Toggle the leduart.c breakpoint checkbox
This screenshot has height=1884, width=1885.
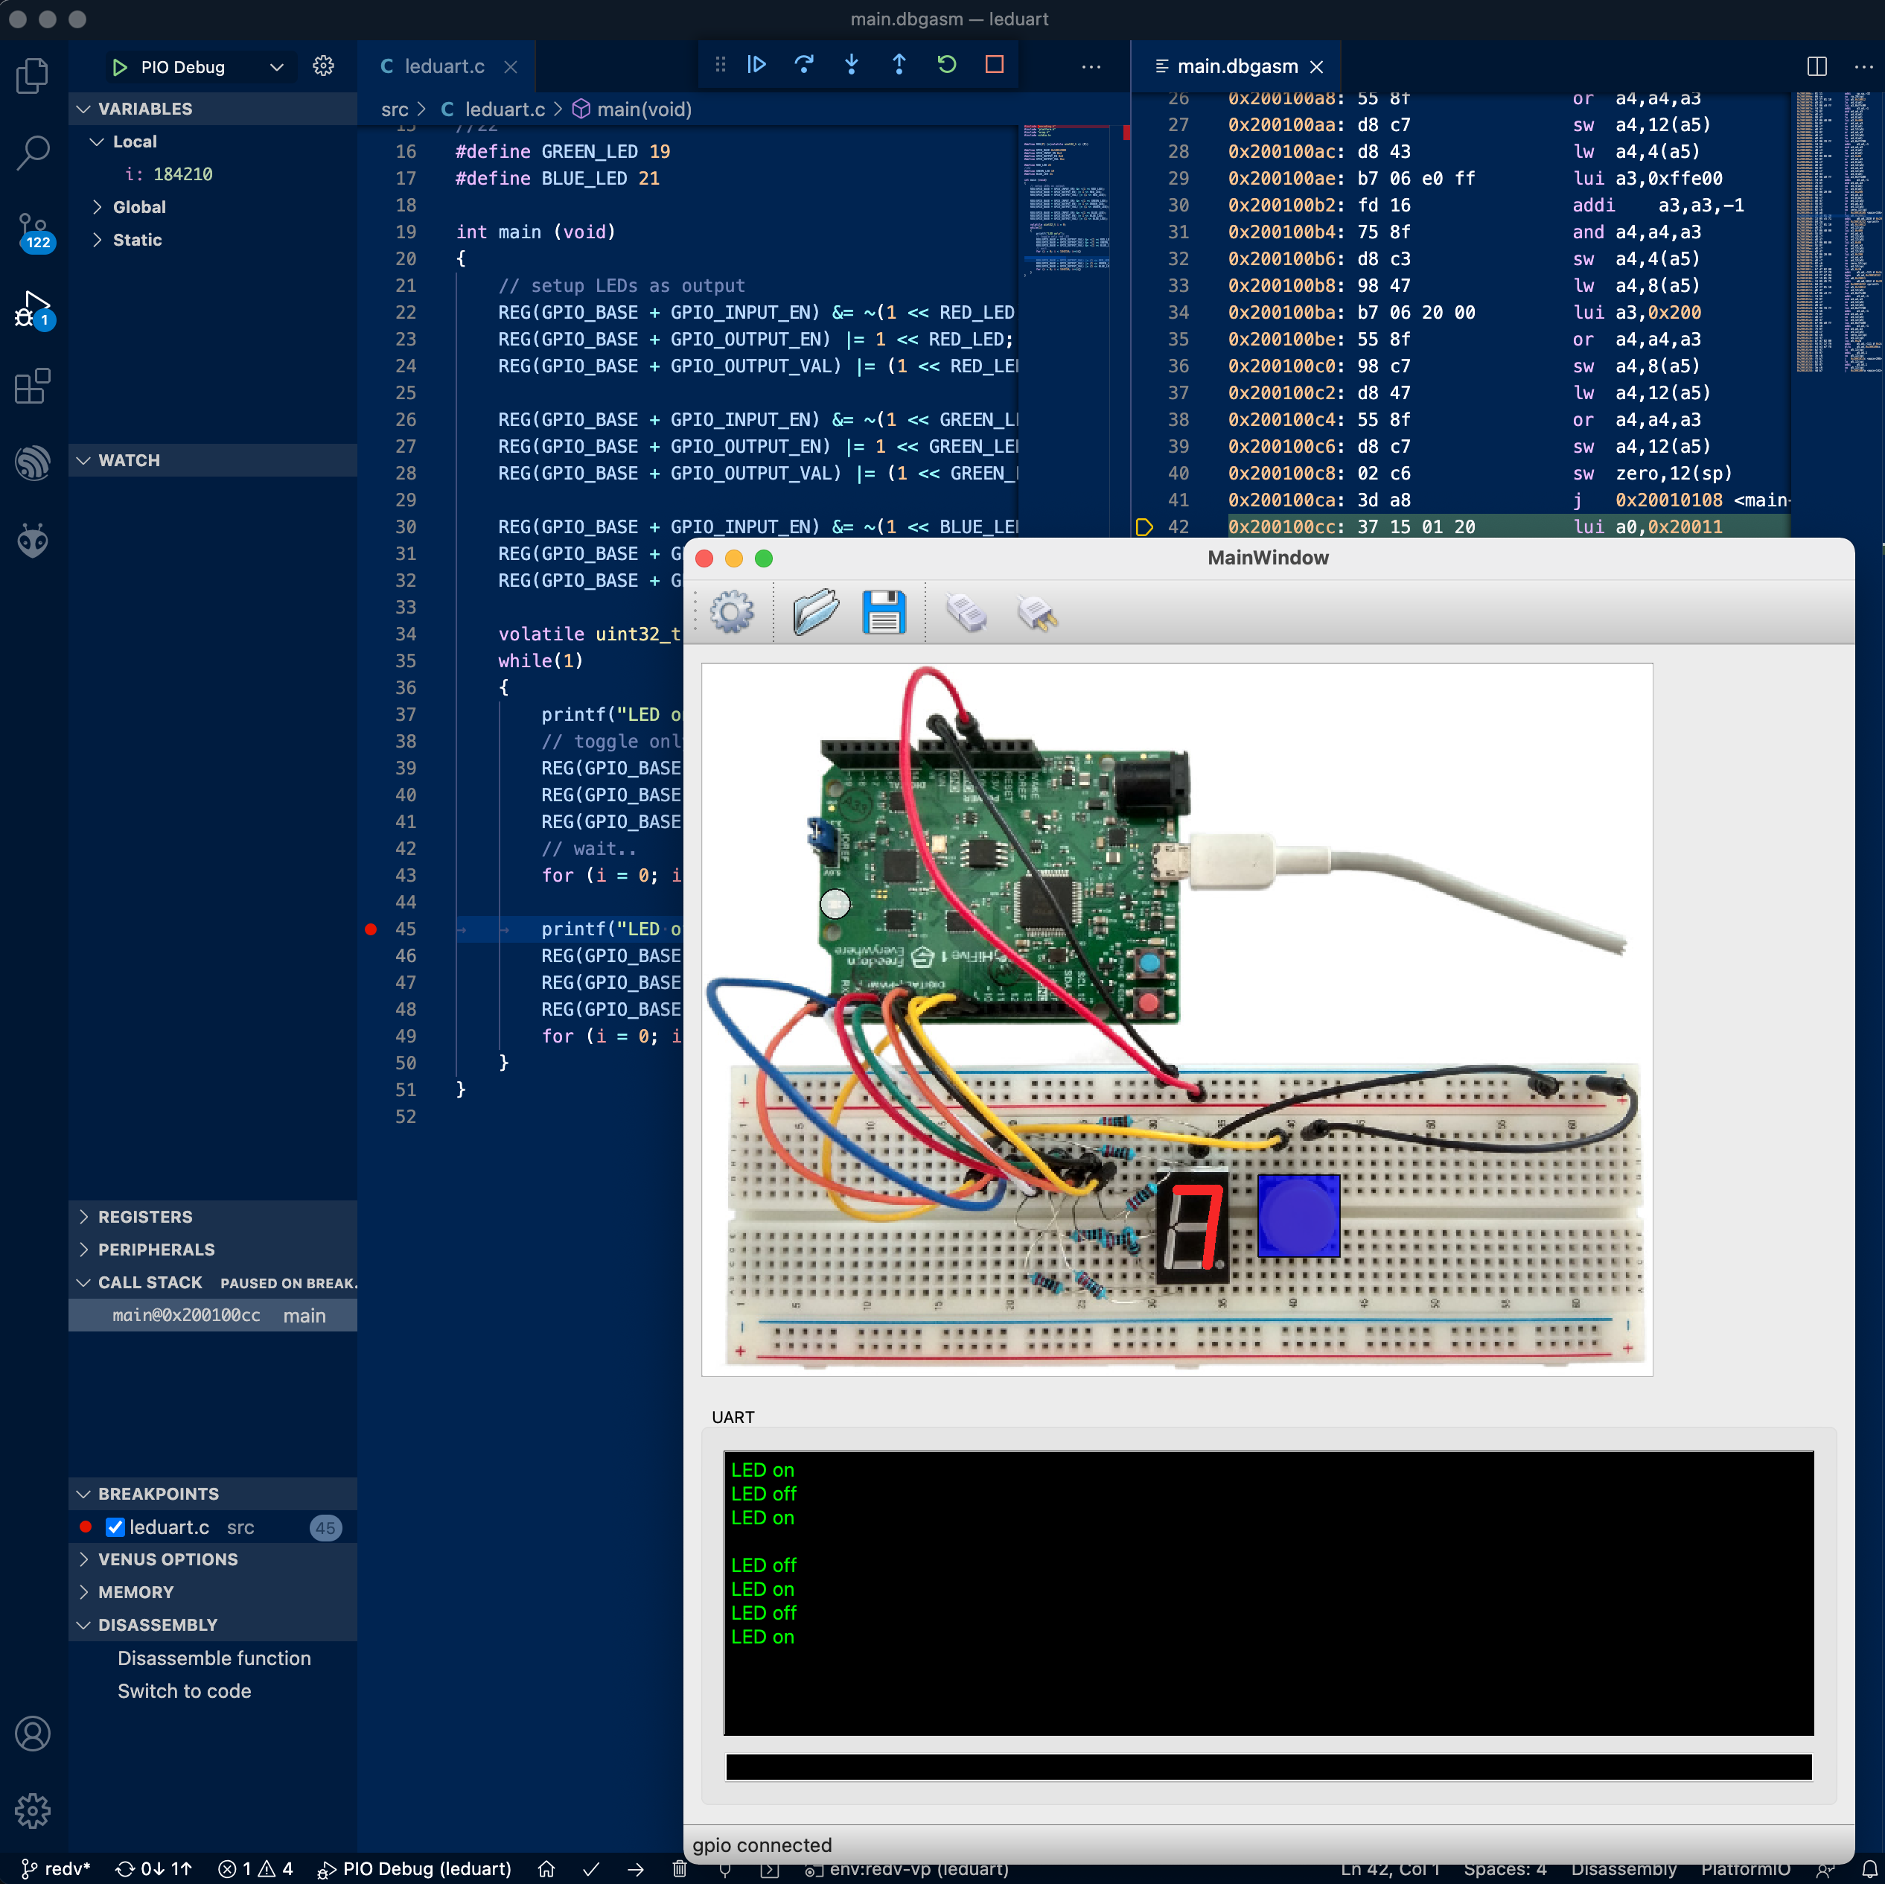click(115, 1528)
